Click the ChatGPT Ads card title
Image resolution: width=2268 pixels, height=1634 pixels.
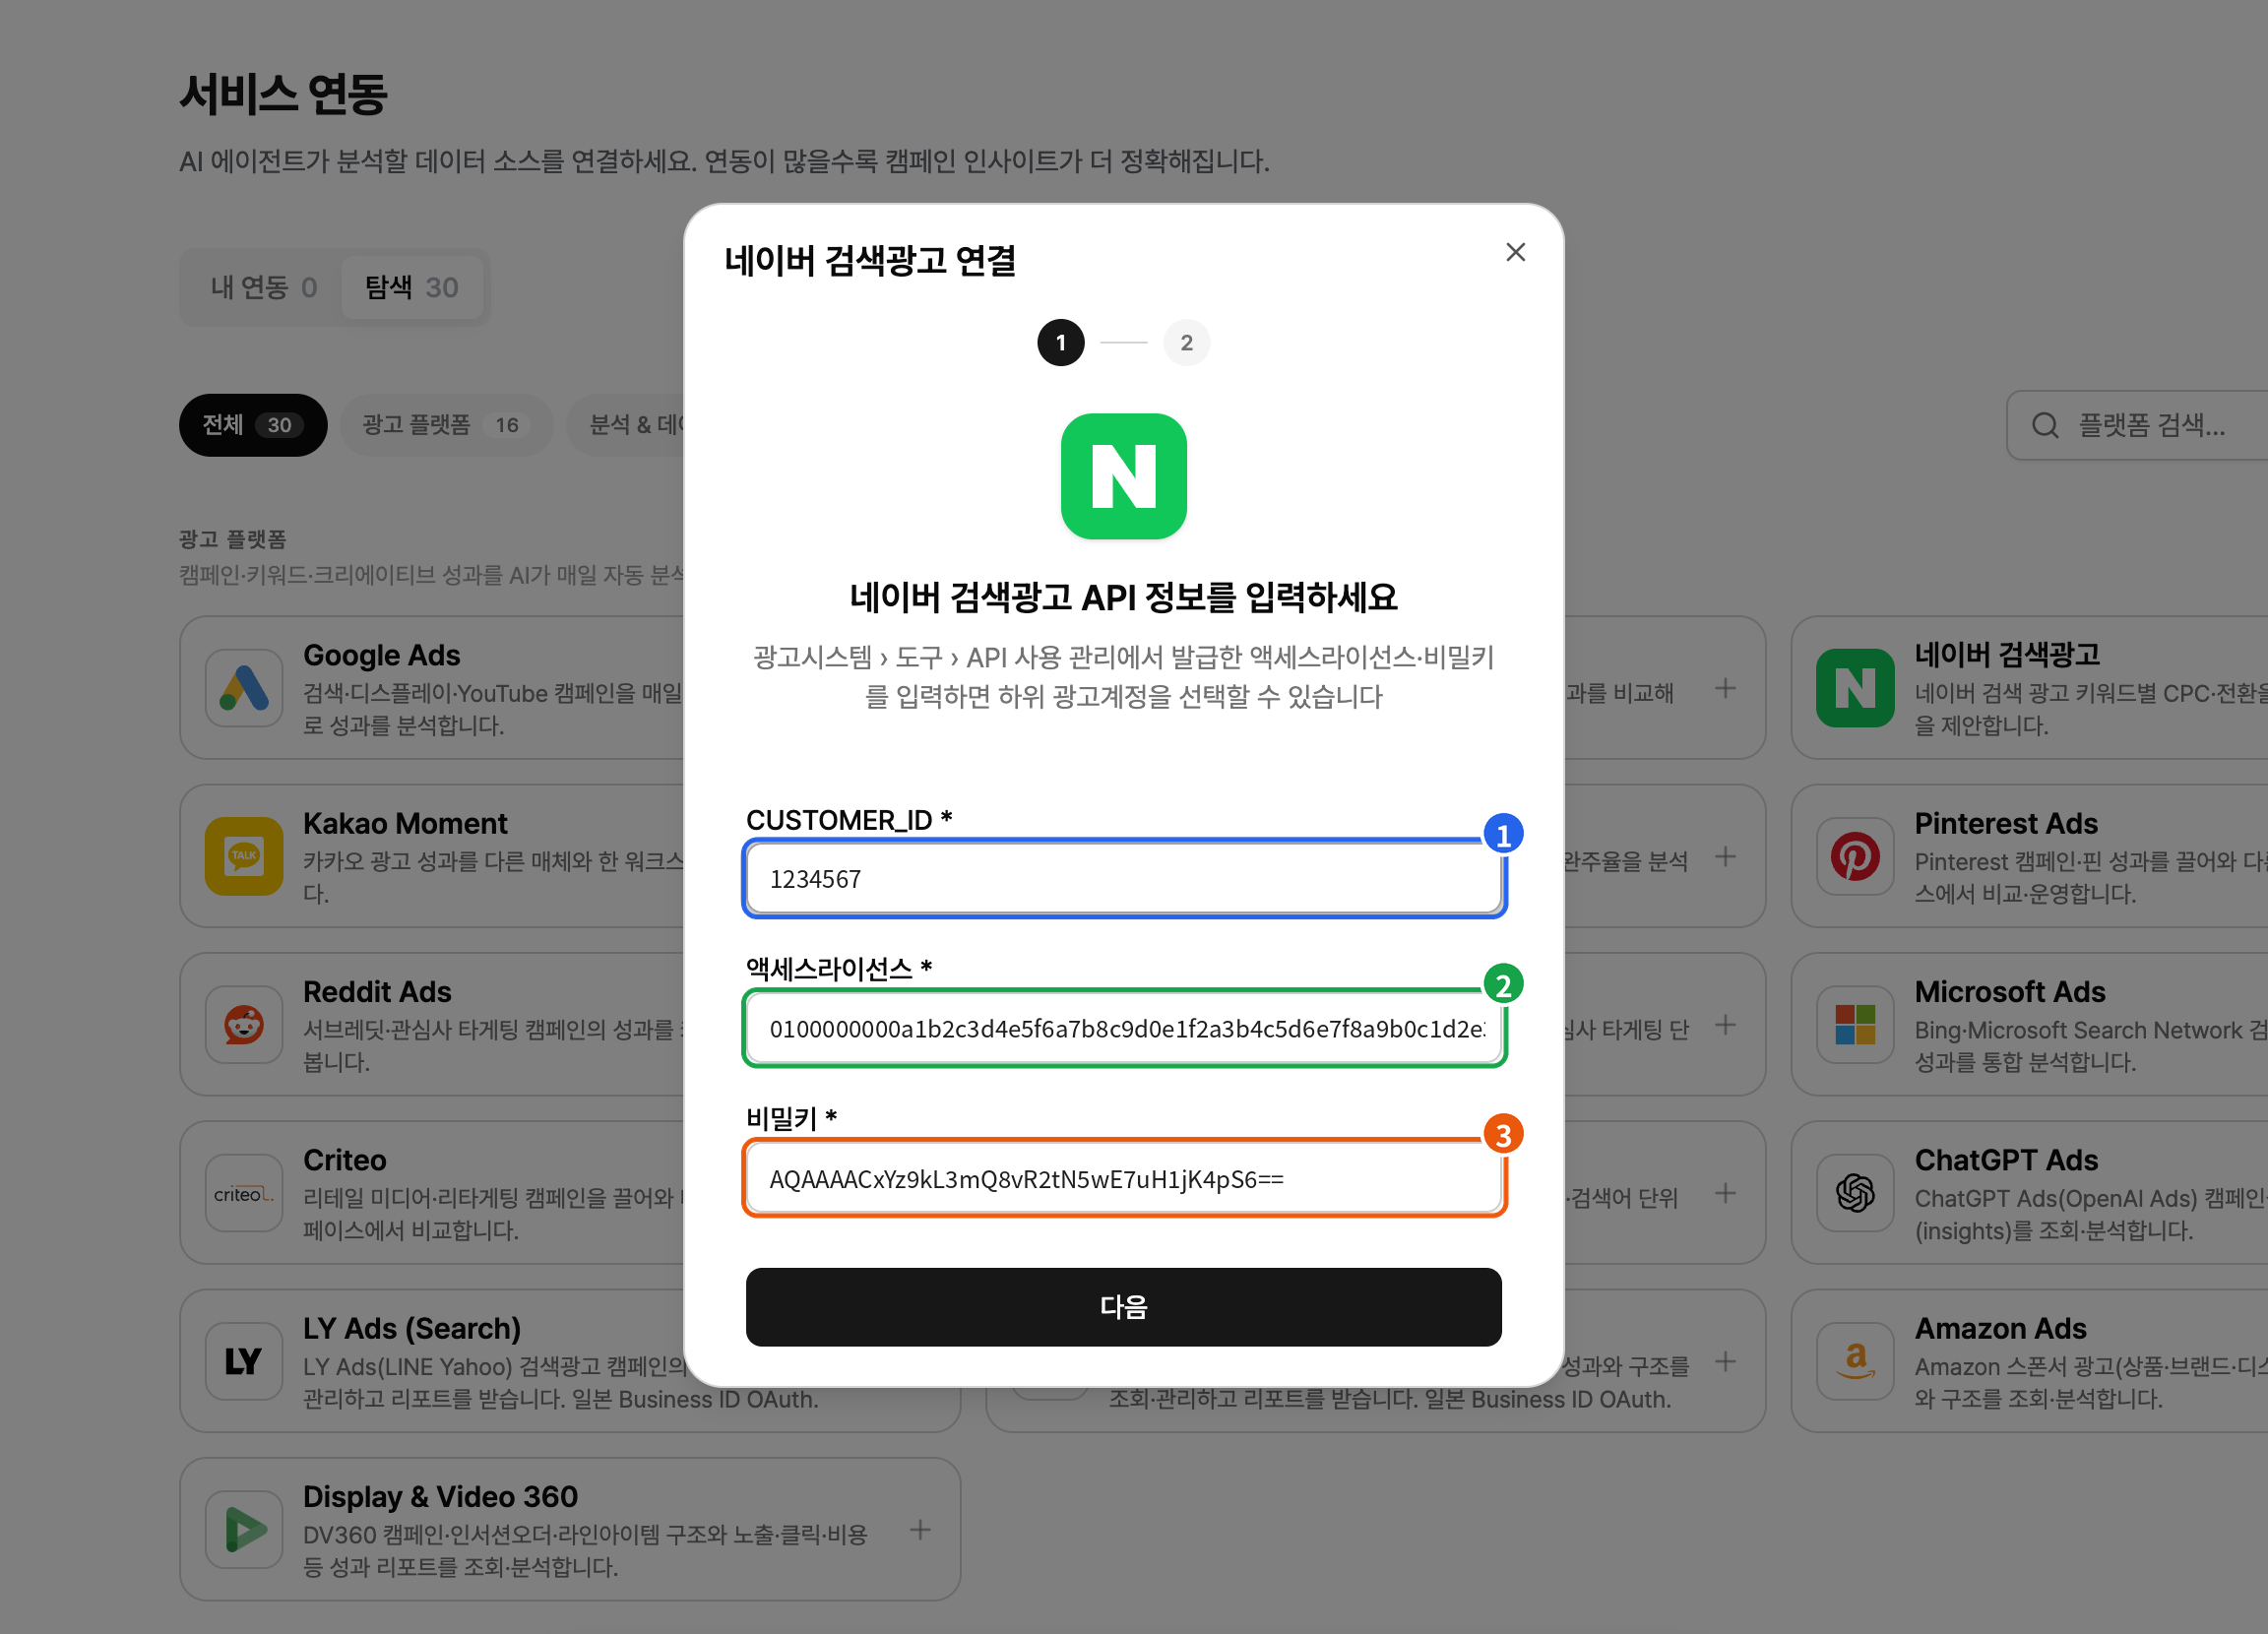click(x=2005, y=1160)
